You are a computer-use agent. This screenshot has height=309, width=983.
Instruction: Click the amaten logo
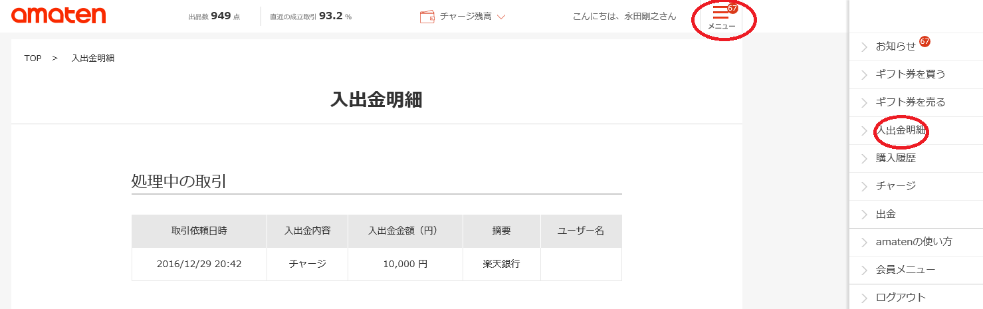click(x=59, y=15)
